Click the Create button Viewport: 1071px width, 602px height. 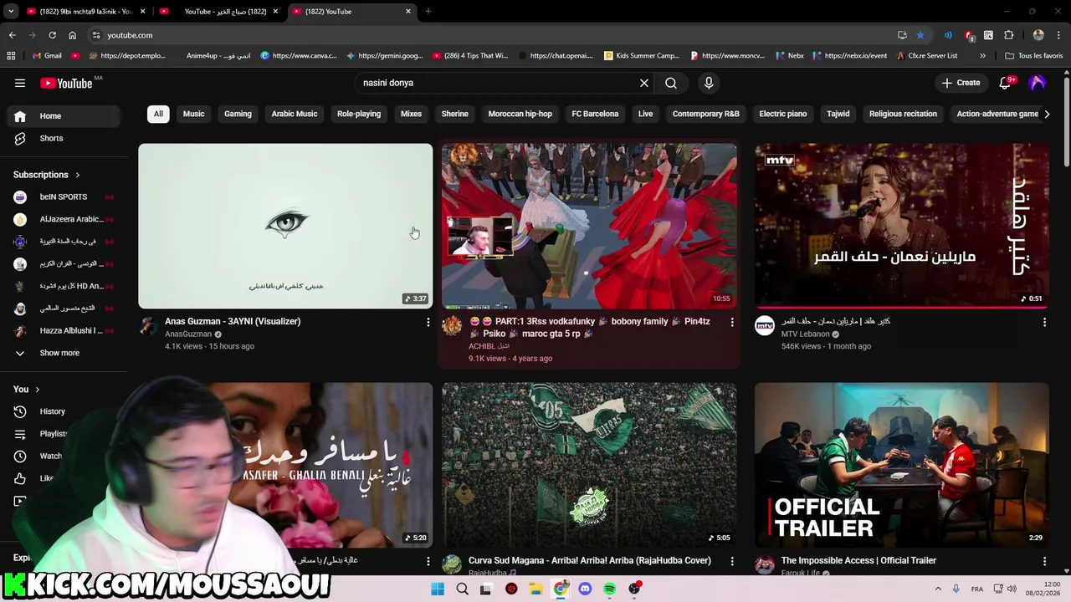961,83
